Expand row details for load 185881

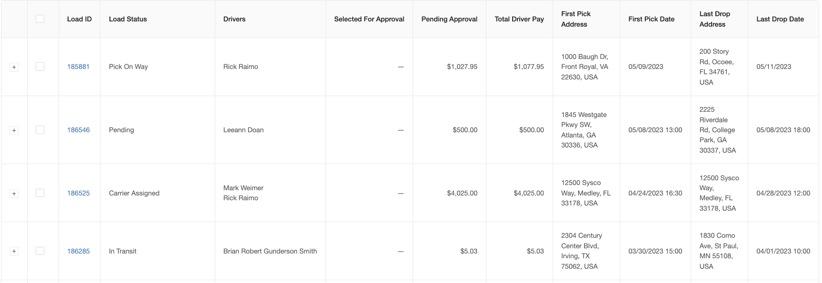point(14,67)
